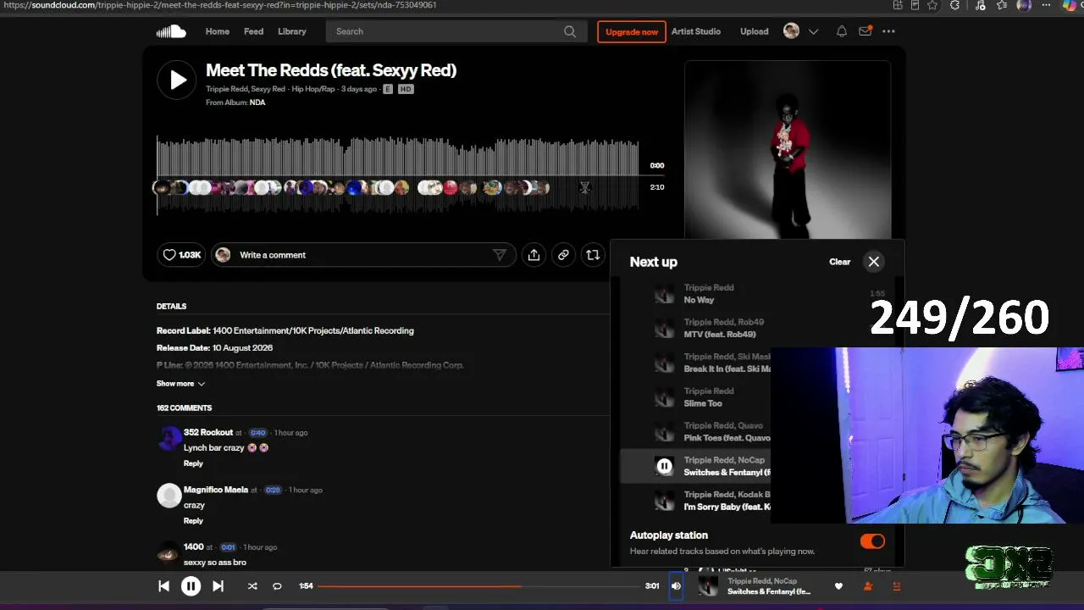Select MTV (feat. Rob49) in Next up
The image size is (1084, 610).
click(719, 335)
